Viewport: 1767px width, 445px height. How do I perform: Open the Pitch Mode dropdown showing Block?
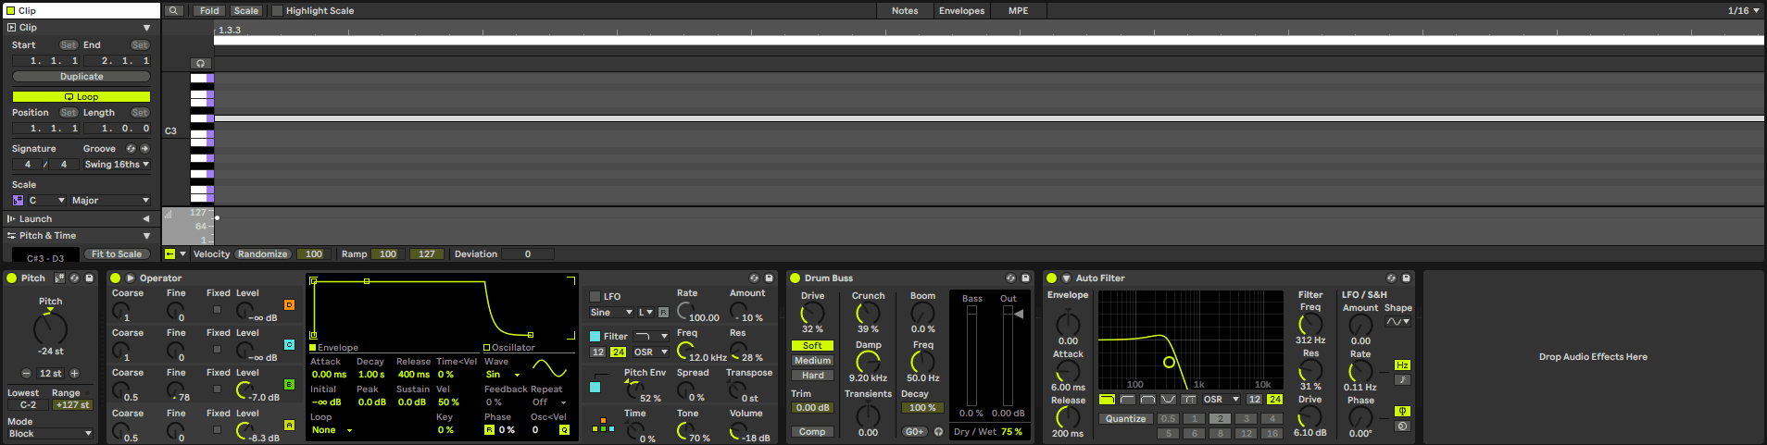51,433
